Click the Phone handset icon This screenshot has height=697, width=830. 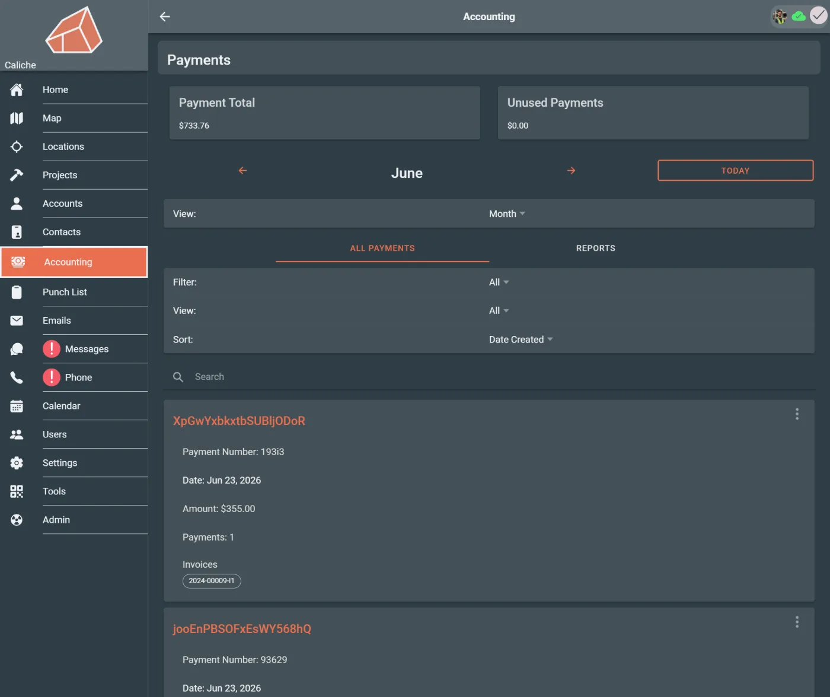17,378
